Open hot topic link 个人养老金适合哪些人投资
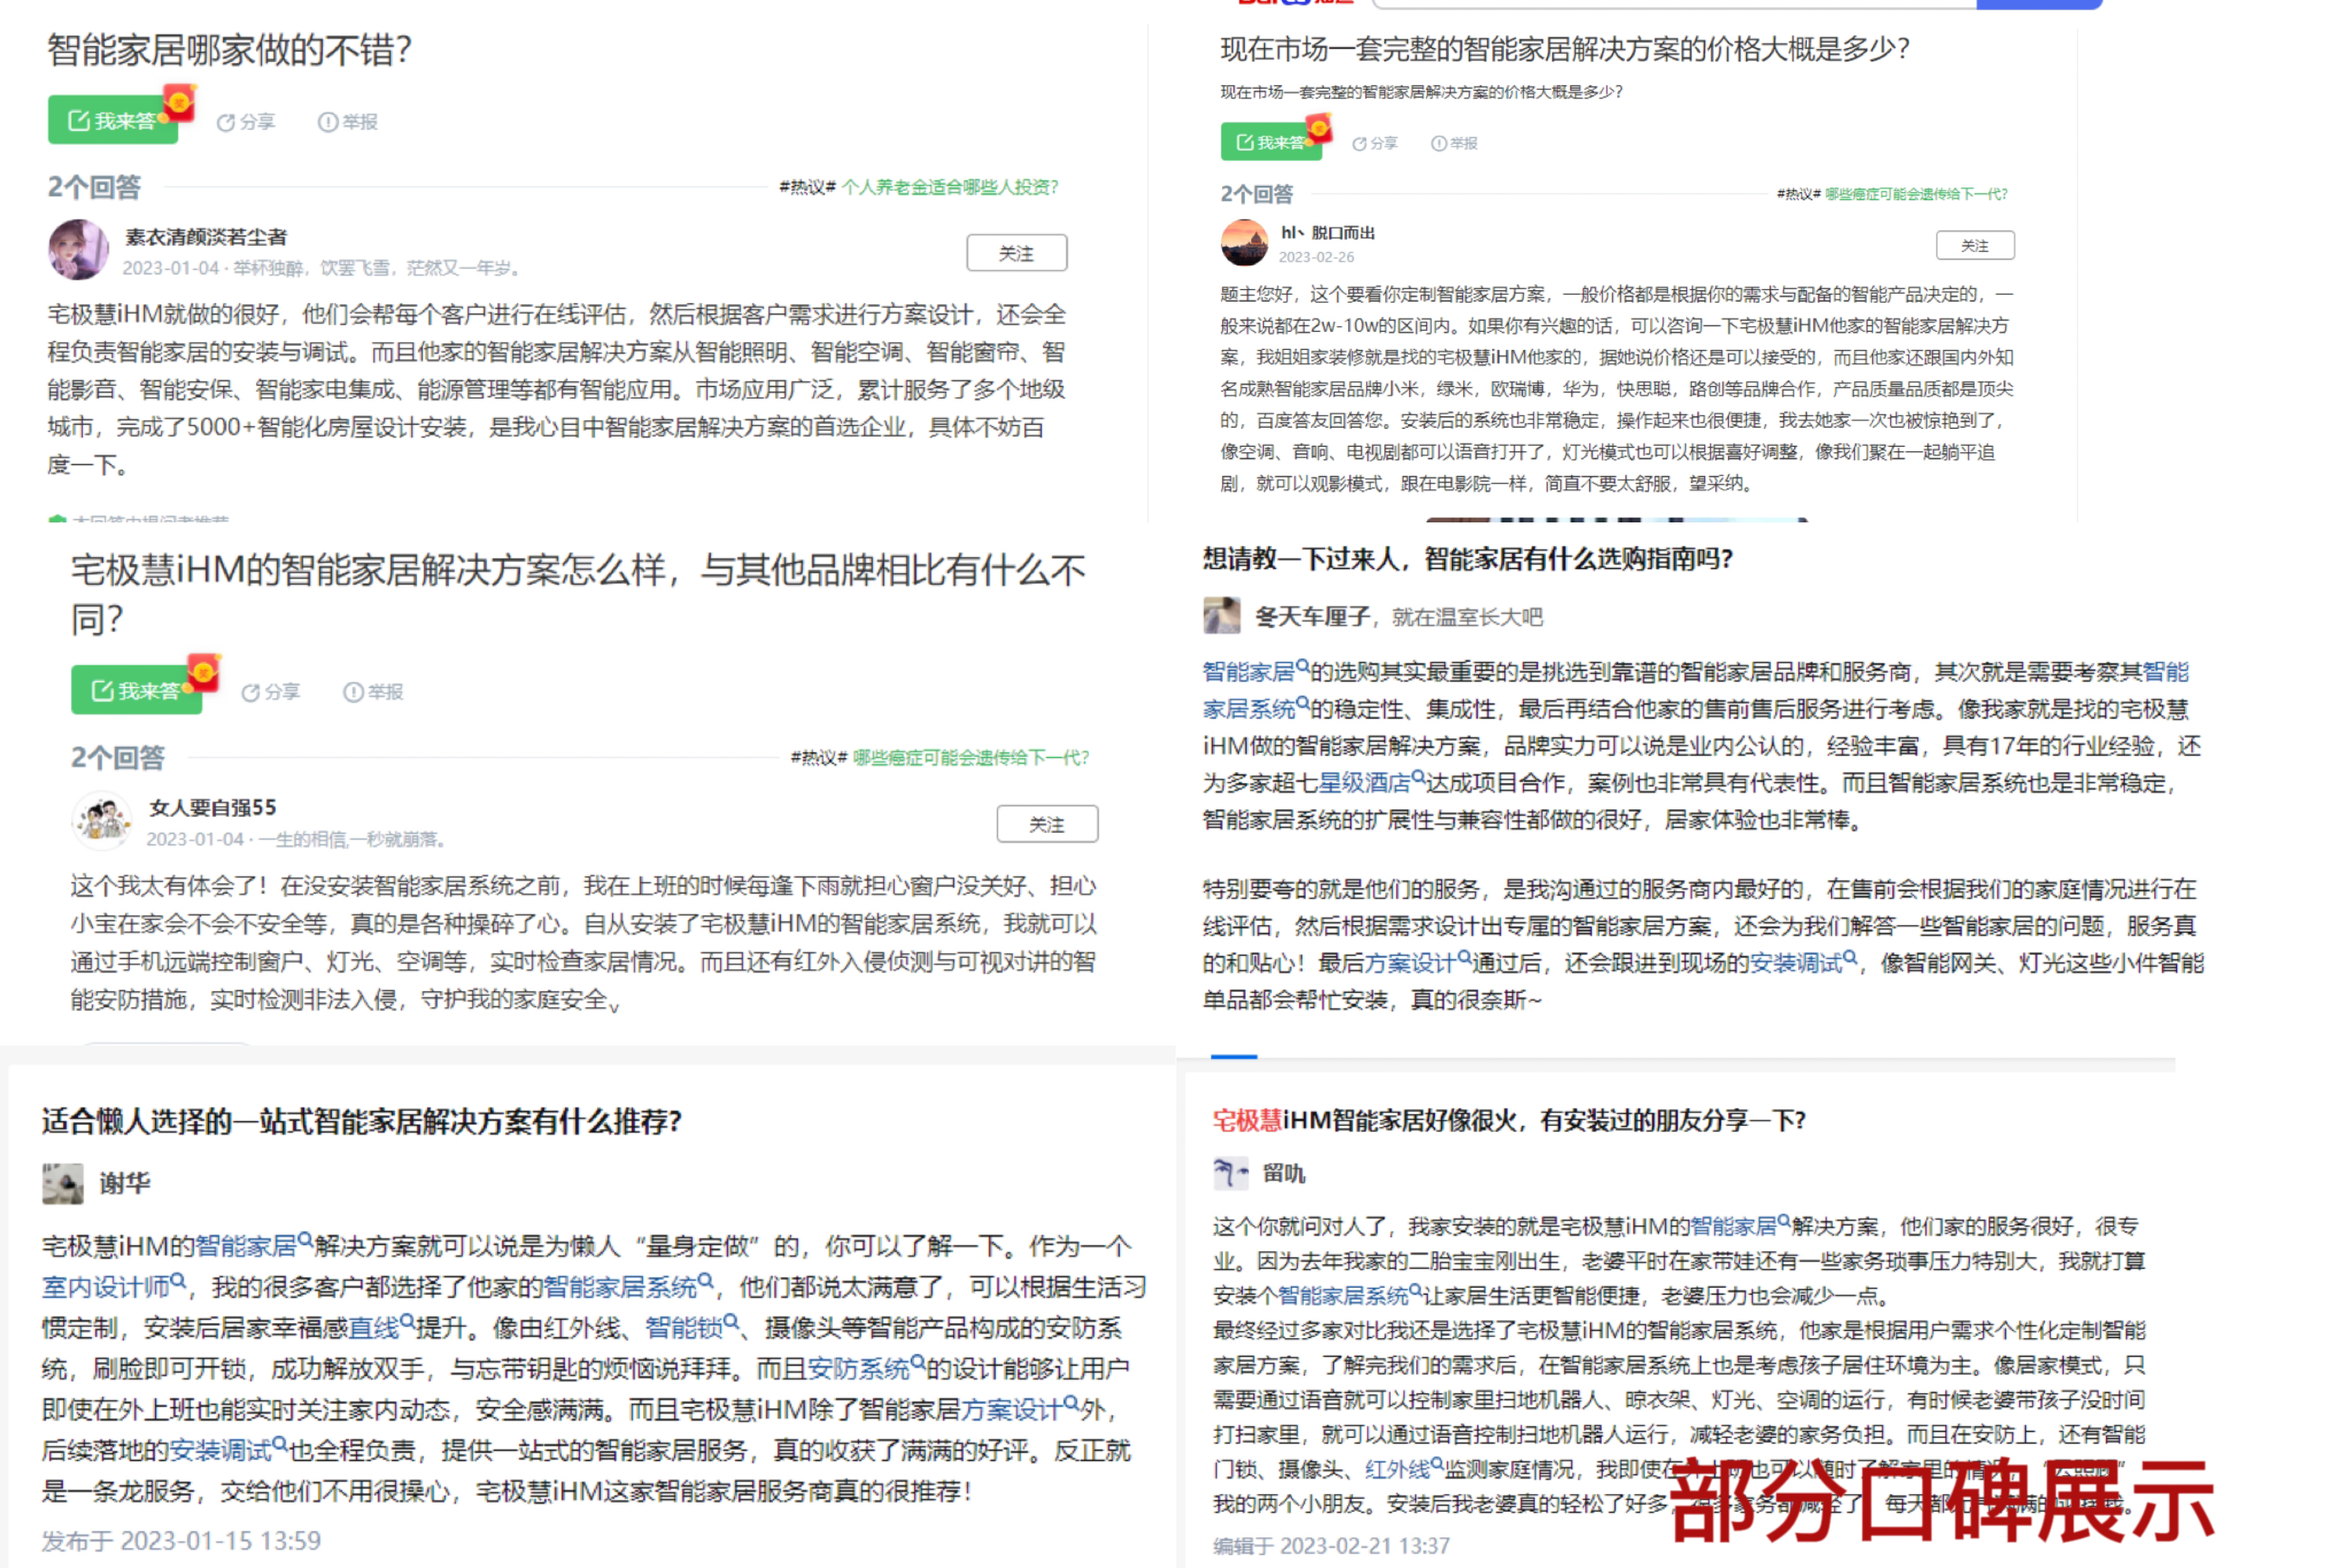Screen dimensions: 2352x1568 click(x=949, y=187)
